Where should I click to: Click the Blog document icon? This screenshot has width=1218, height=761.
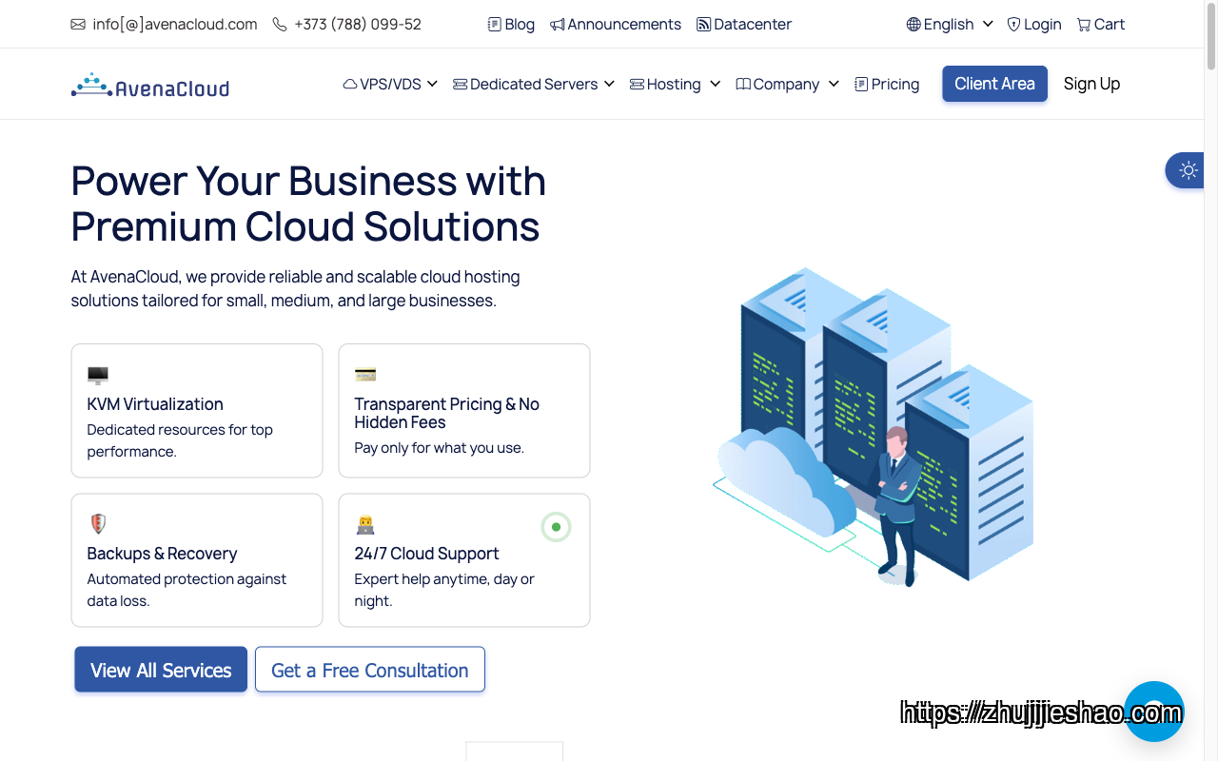(495, 25)
